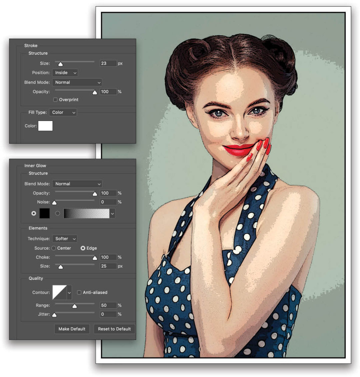
Task: Click the white Stroke color swatch
Action: coord(46,126)
